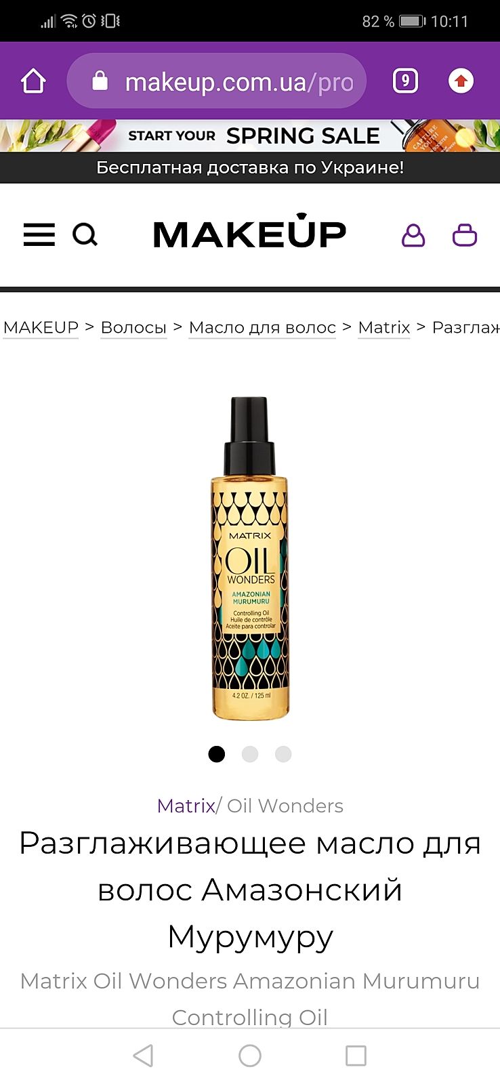Open the Matrix breadcrumb link
This screenshot has height=1084, width=500.
click(x=384, y=327)
